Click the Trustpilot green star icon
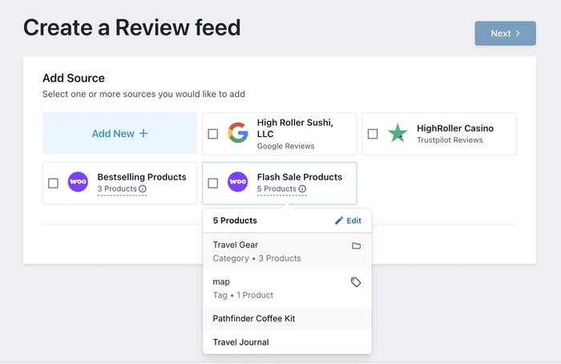 398,134
